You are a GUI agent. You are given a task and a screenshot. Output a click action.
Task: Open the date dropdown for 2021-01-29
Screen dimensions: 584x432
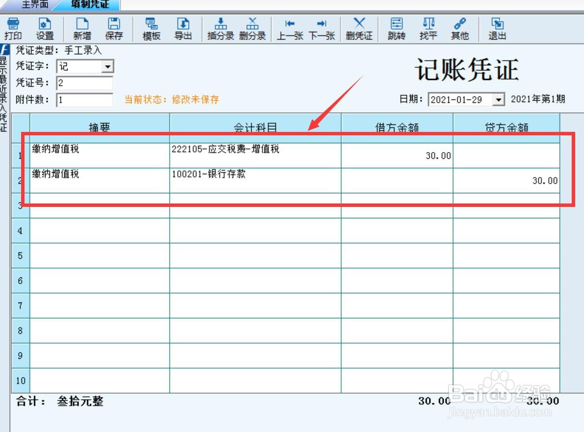coord(499,99)
